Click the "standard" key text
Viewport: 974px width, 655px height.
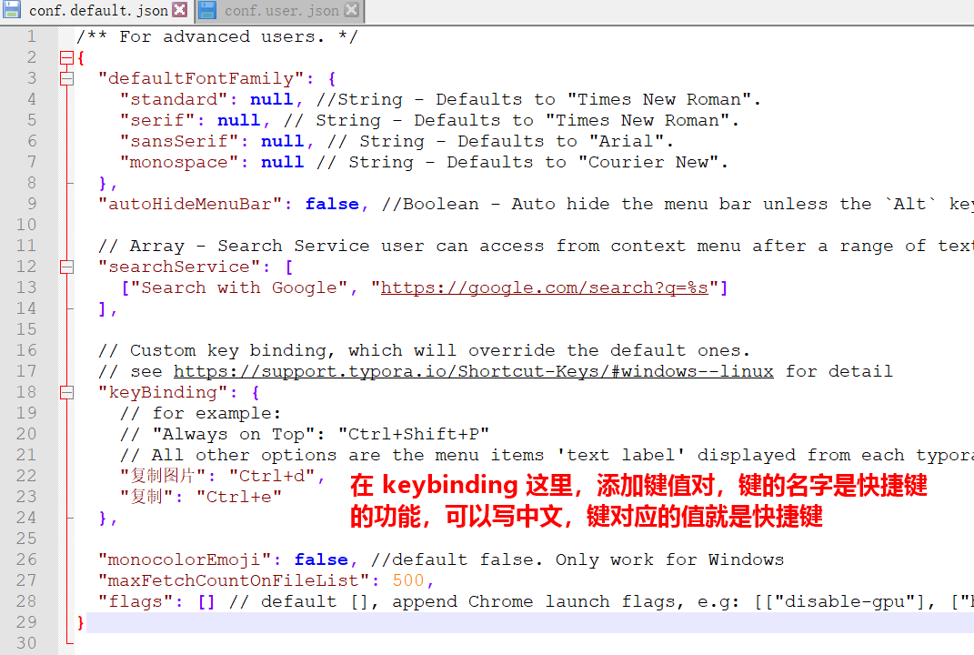174,99
